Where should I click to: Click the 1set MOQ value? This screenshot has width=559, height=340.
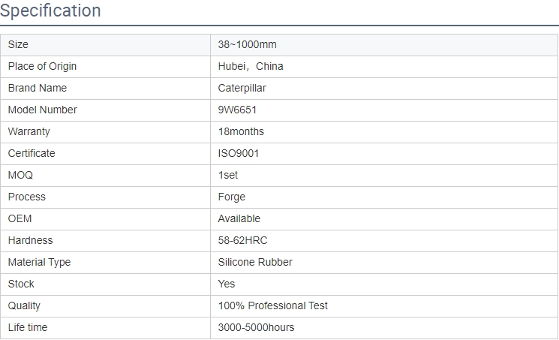tap(228, 175)
